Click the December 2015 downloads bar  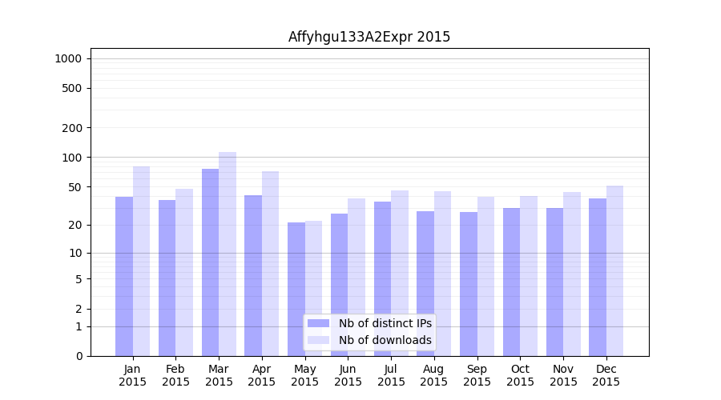[x=615, y=270]
